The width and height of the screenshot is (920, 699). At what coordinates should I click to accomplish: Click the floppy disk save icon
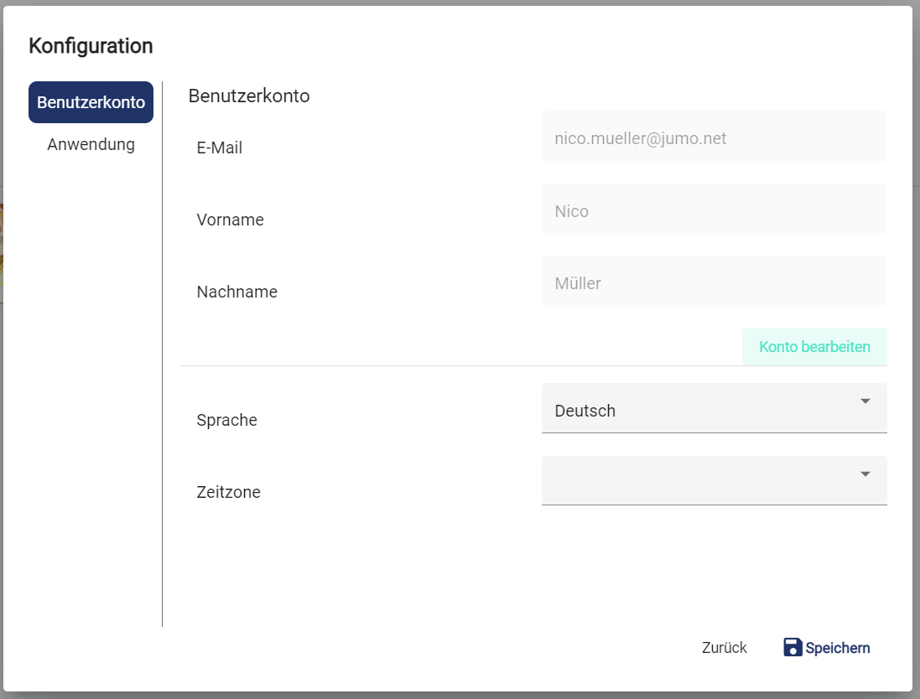click(793, 647)
